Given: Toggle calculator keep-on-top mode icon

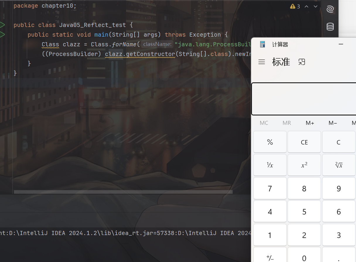Looking at the screenshot, I should (302, 62).
